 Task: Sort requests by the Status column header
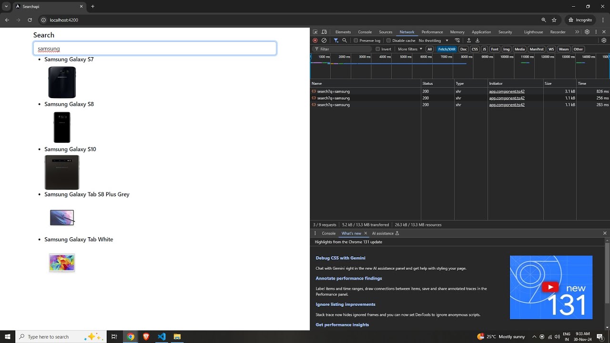pos(437,83)
